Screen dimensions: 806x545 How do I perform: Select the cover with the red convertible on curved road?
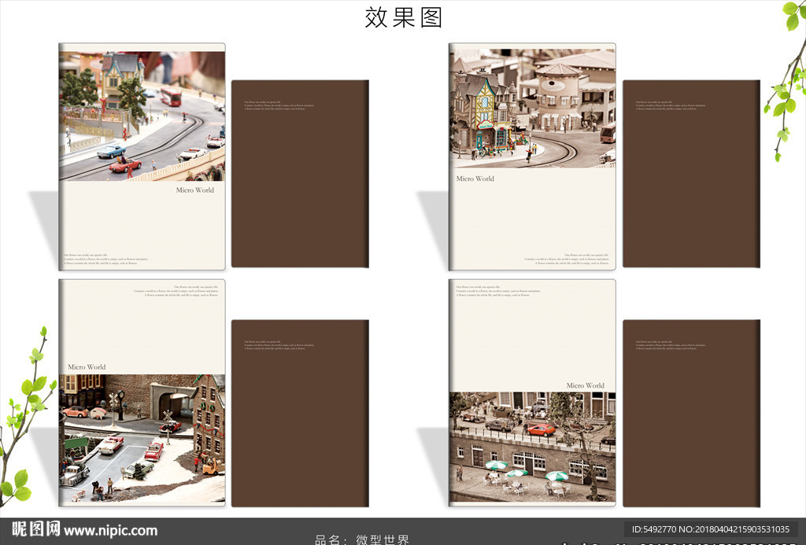click(142, 157)
